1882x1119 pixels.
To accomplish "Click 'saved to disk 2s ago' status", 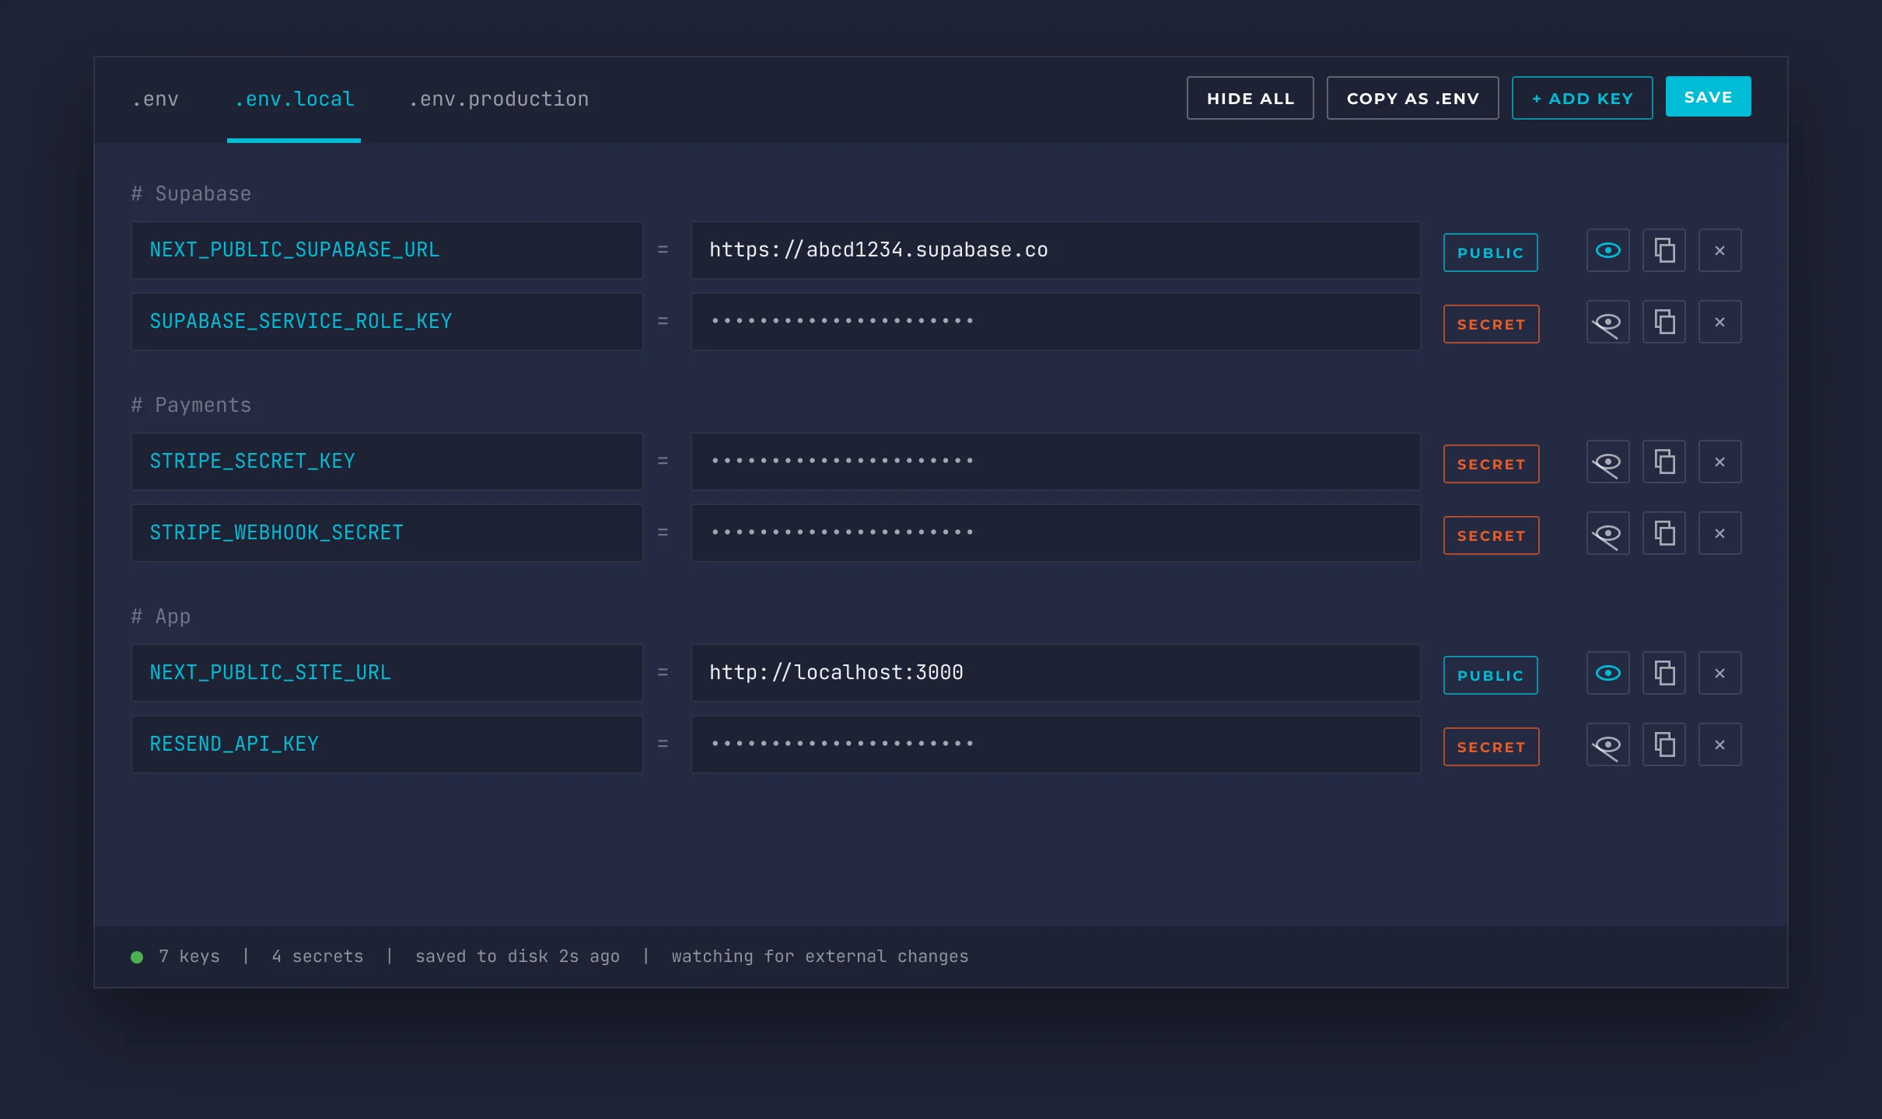I will click(x=517, y=957).
